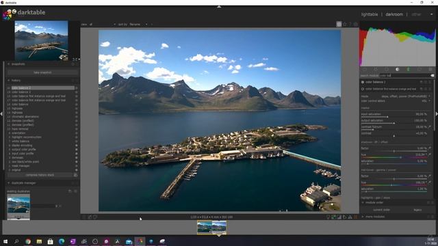Open the mode dropdown in color balance

(396, 96)
